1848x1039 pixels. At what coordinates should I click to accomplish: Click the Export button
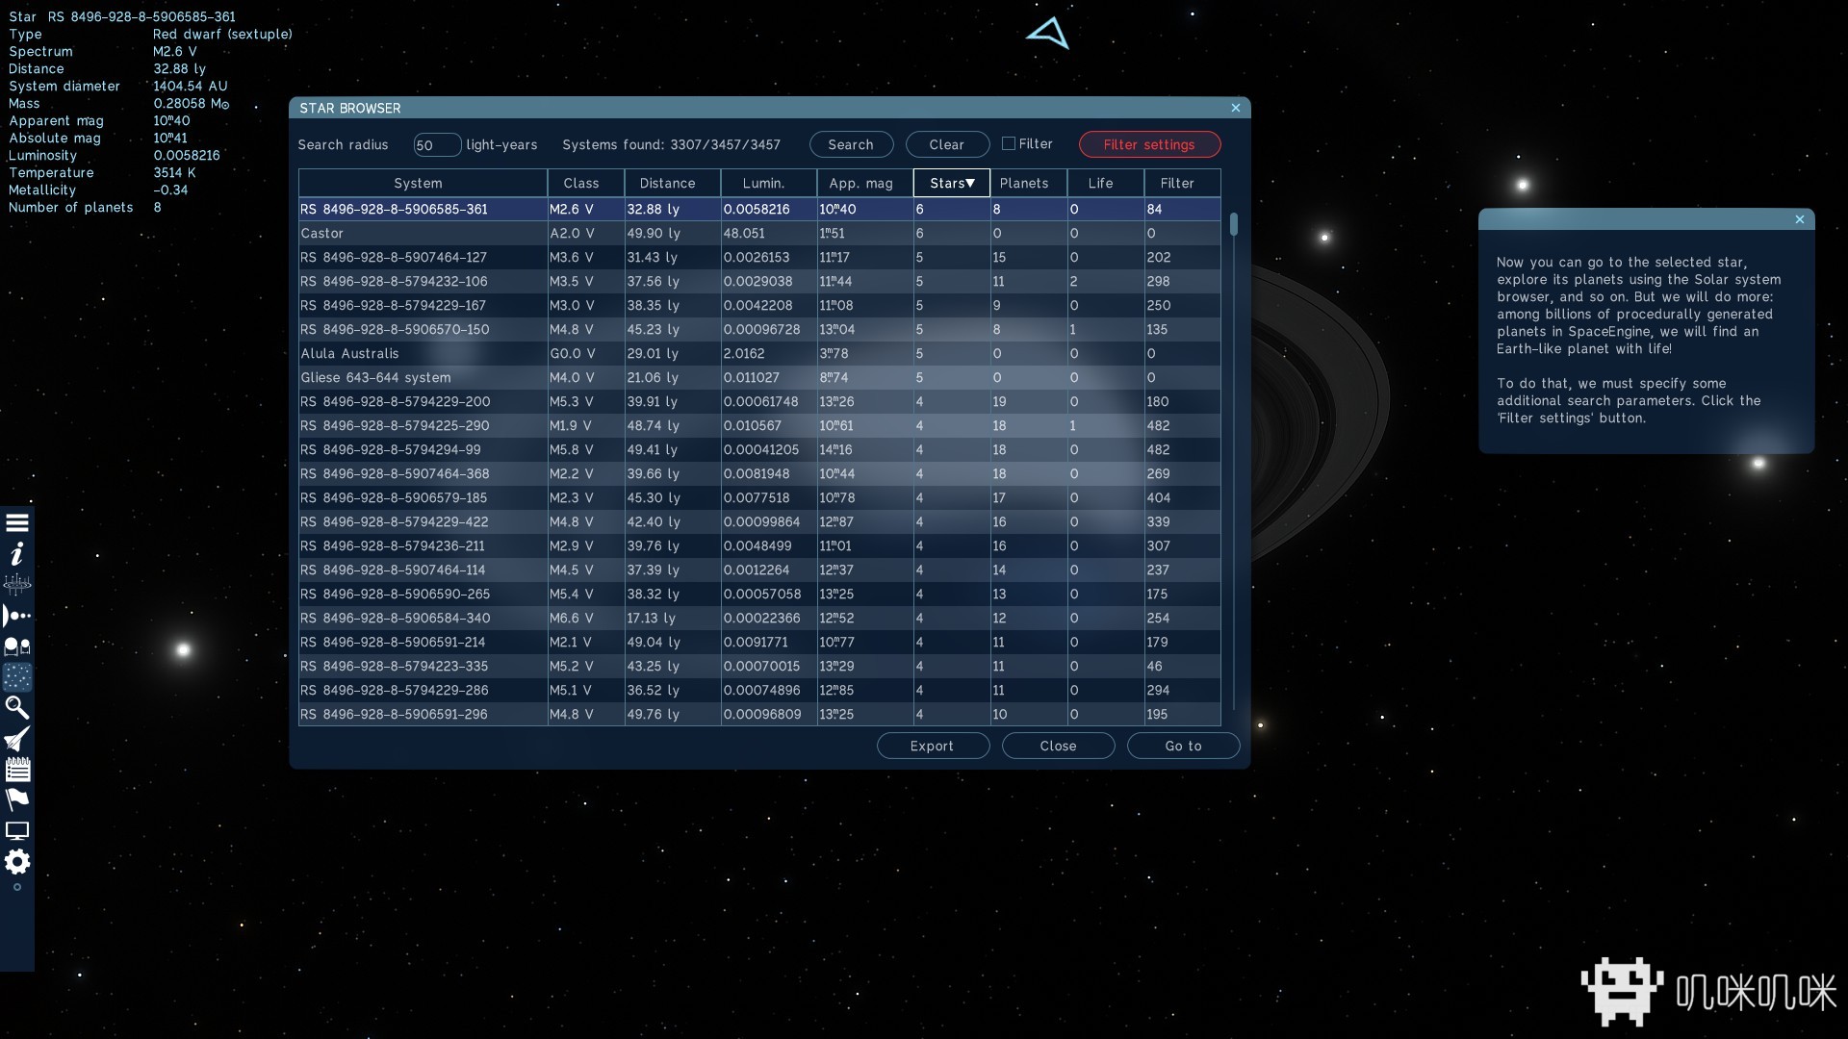coord(932,746)
